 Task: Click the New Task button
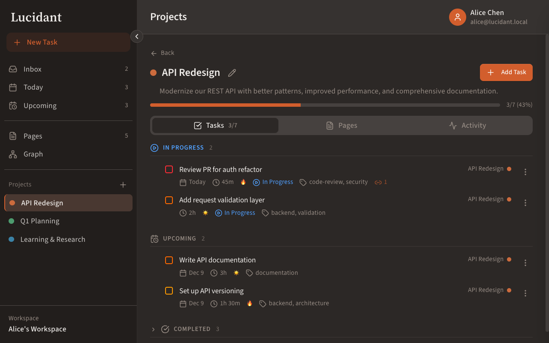(x=68, y=42)
